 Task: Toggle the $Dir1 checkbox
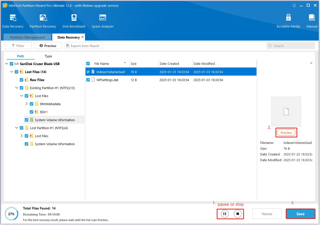click(31, 112)
